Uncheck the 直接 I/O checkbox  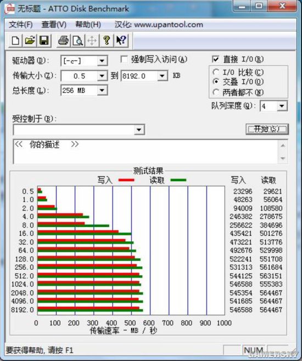215,59
